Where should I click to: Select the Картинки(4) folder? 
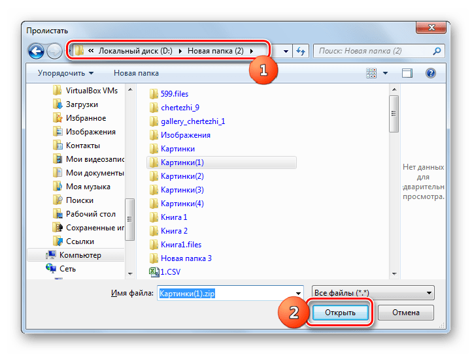pos(177,204)
